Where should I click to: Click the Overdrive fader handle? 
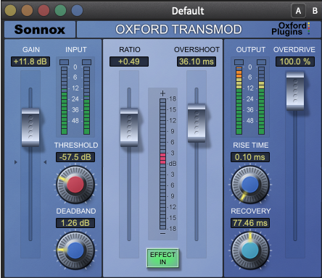295,91
